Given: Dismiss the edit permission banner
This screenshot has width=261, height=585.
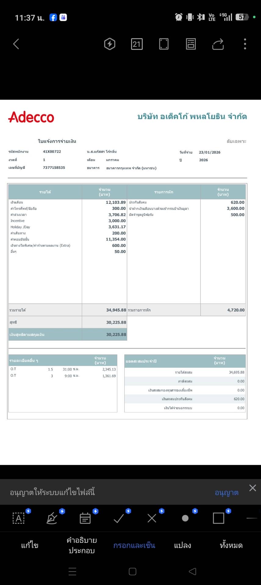Looking at the screenshot, I should click(x=252, y=488).
